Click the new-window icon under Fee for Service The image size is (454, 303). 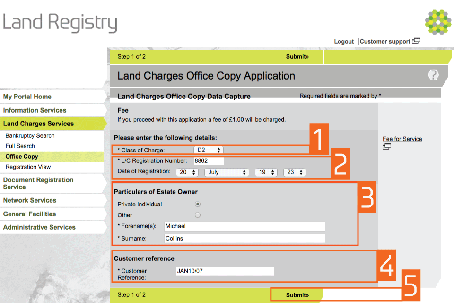[387, 146]
